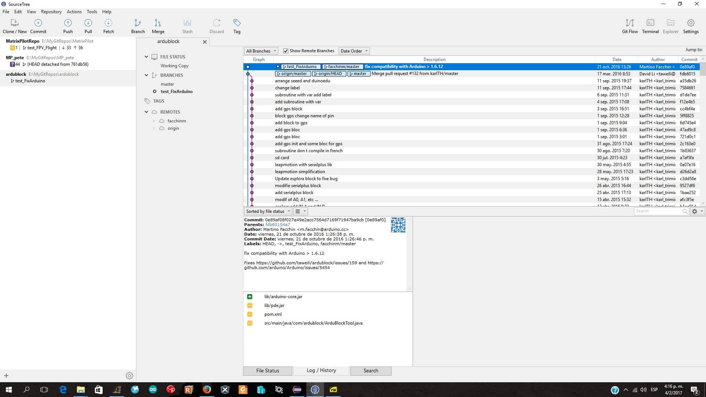Open the Repository menu

tap(51, 12)
